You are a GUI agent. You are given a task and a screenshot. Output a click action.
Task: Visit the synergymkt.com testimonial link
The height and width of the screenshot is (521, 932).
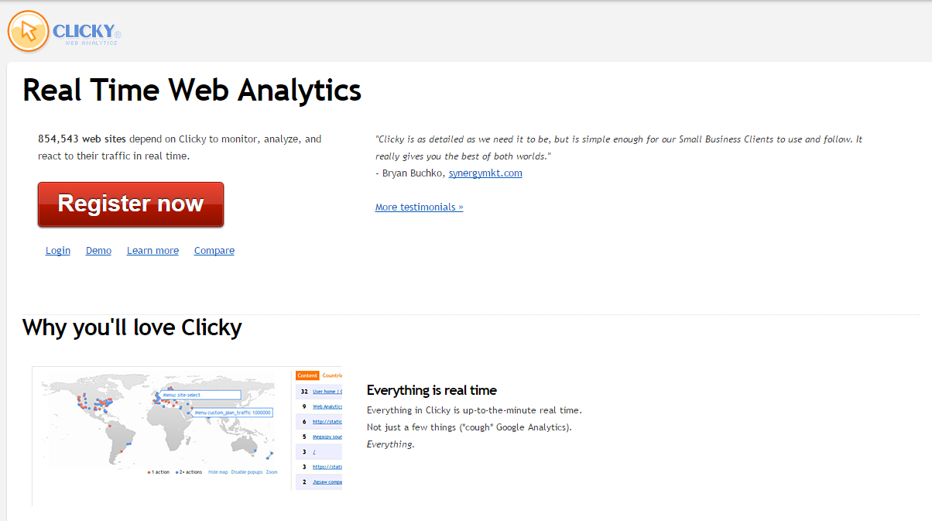coord(485,173)
